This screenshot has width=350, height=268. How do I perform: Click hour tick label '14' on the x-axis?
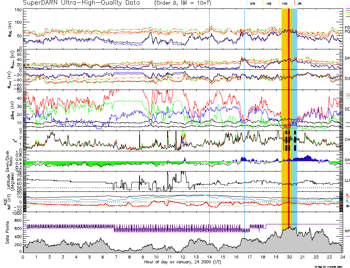209,257
